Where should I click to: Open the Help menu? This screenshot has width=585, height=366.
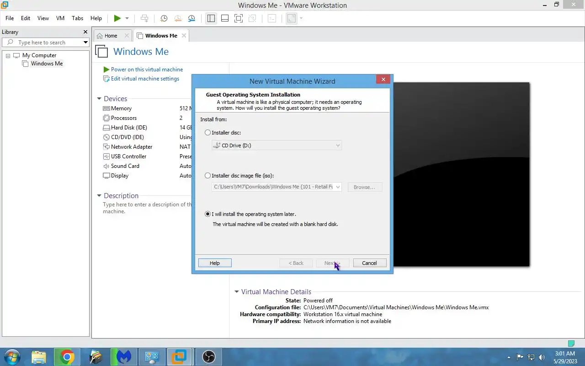[x=96, y=18]
